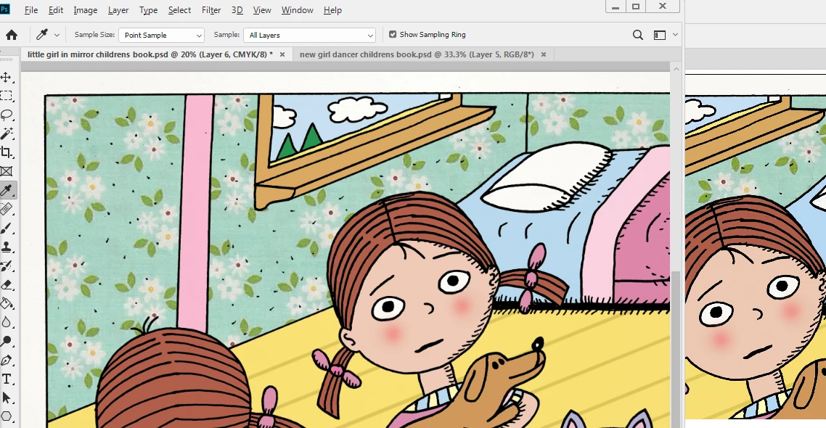826x428 pixels.
Task: Select the Blur tool
Action: tap(7, 322)
